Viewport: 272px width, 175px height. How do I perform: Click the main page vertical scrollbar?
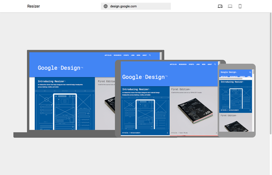(271, 73)
